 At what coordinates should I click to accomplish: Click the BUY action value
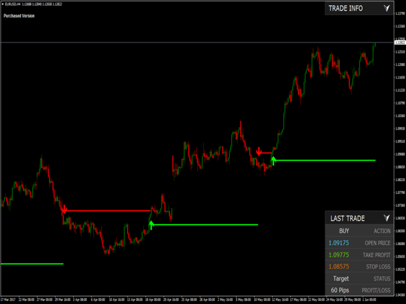pos(344,231)
